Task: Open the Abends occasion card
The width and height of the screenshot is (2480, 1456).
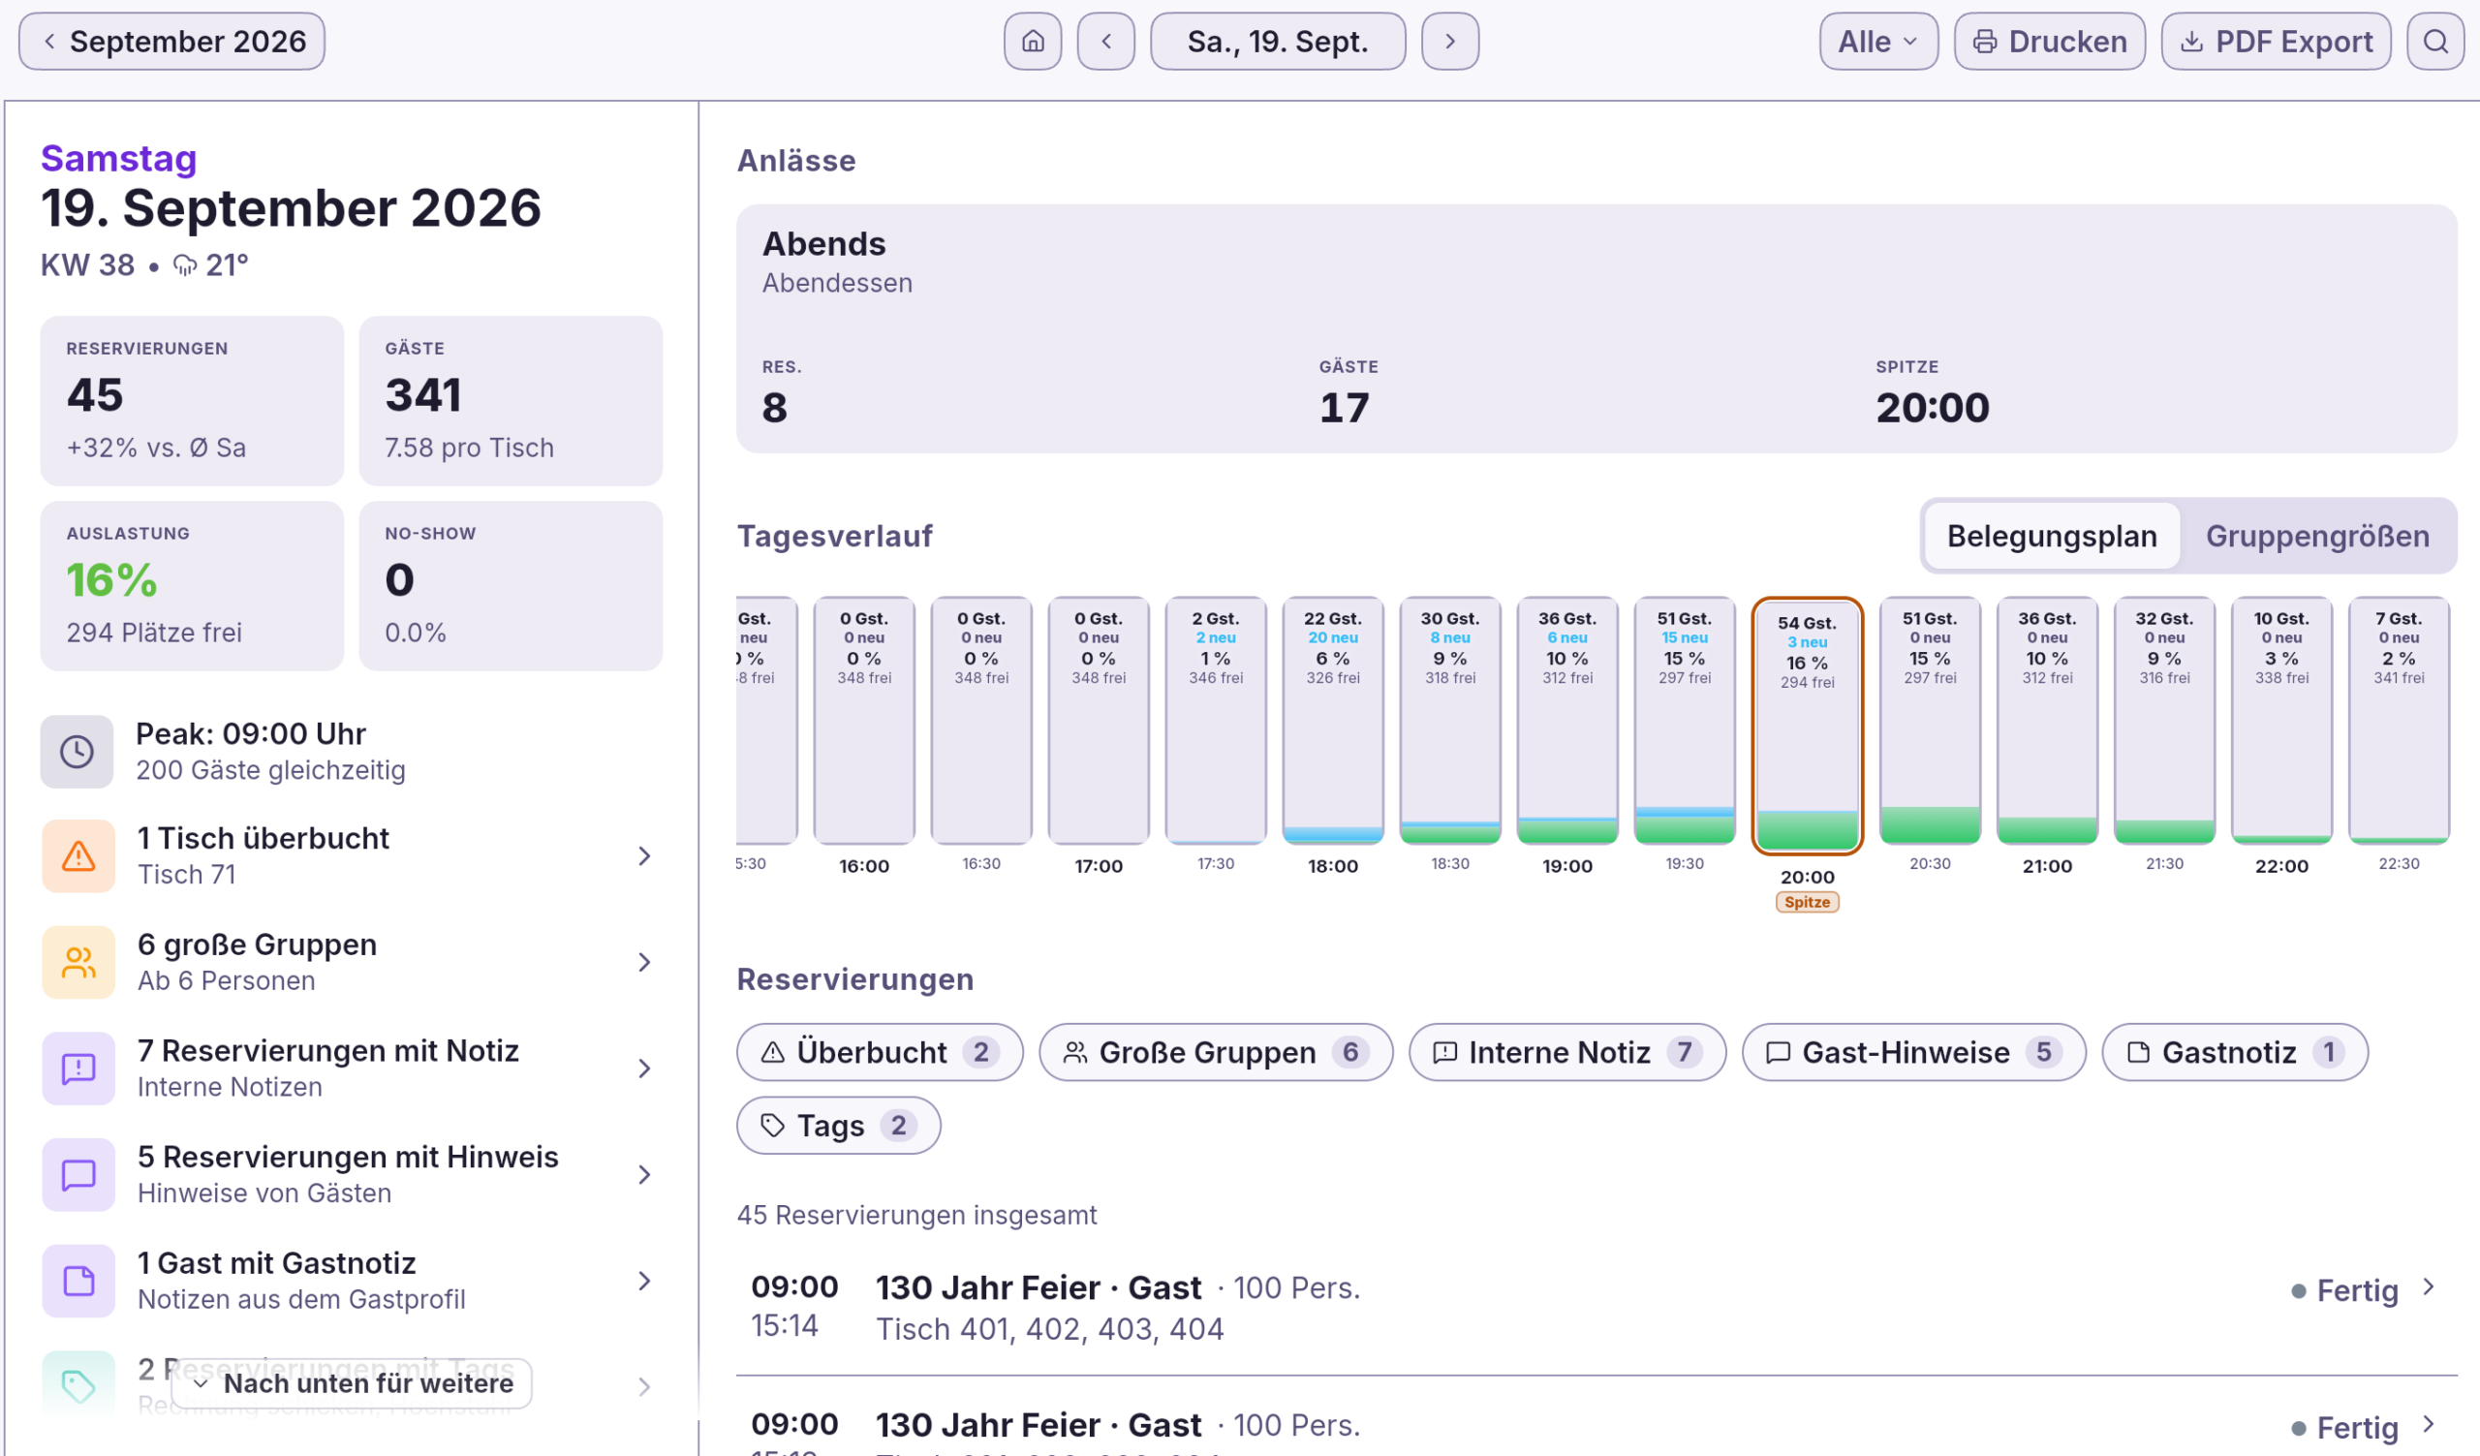Action: [1596, 328]
